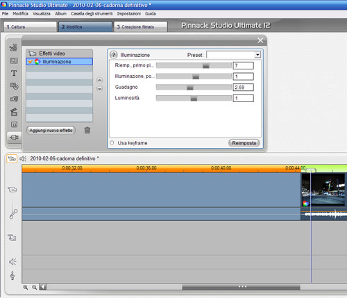Close the effects toolbox panel with the X
This screenshot has width=347, height=298.
tap(260, 40)
